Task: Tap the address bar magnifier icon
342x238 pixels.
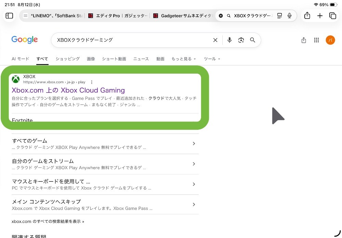Action: point(228,16)
